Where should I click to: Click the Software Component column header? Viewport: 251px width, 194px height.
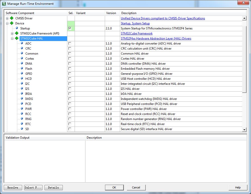[x=35, y=13]
